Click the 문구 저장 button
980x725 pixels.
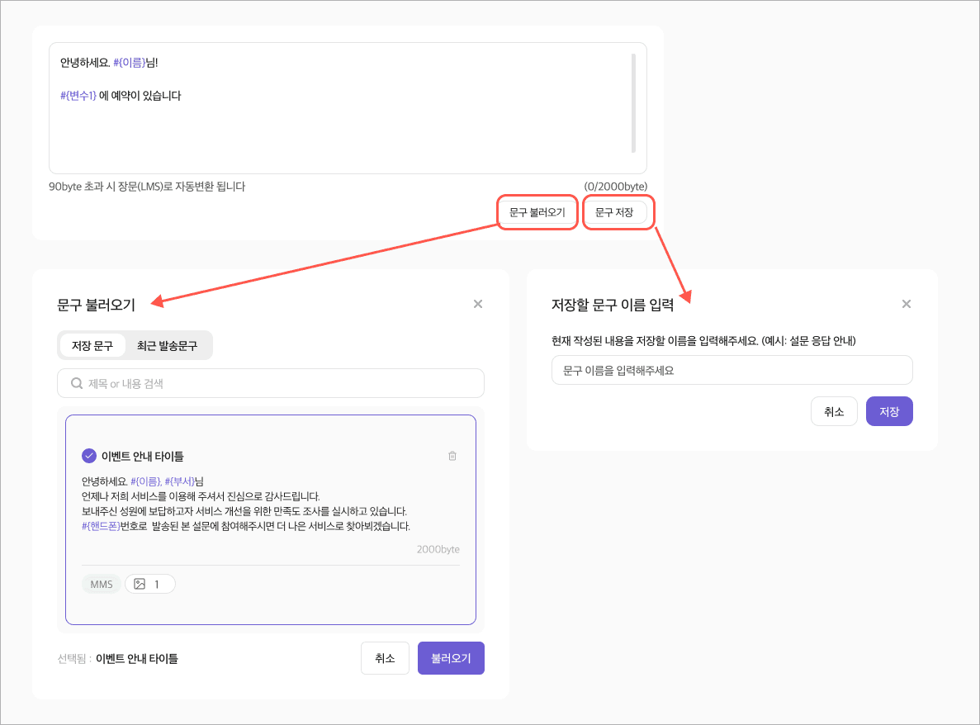coord(614,212)
